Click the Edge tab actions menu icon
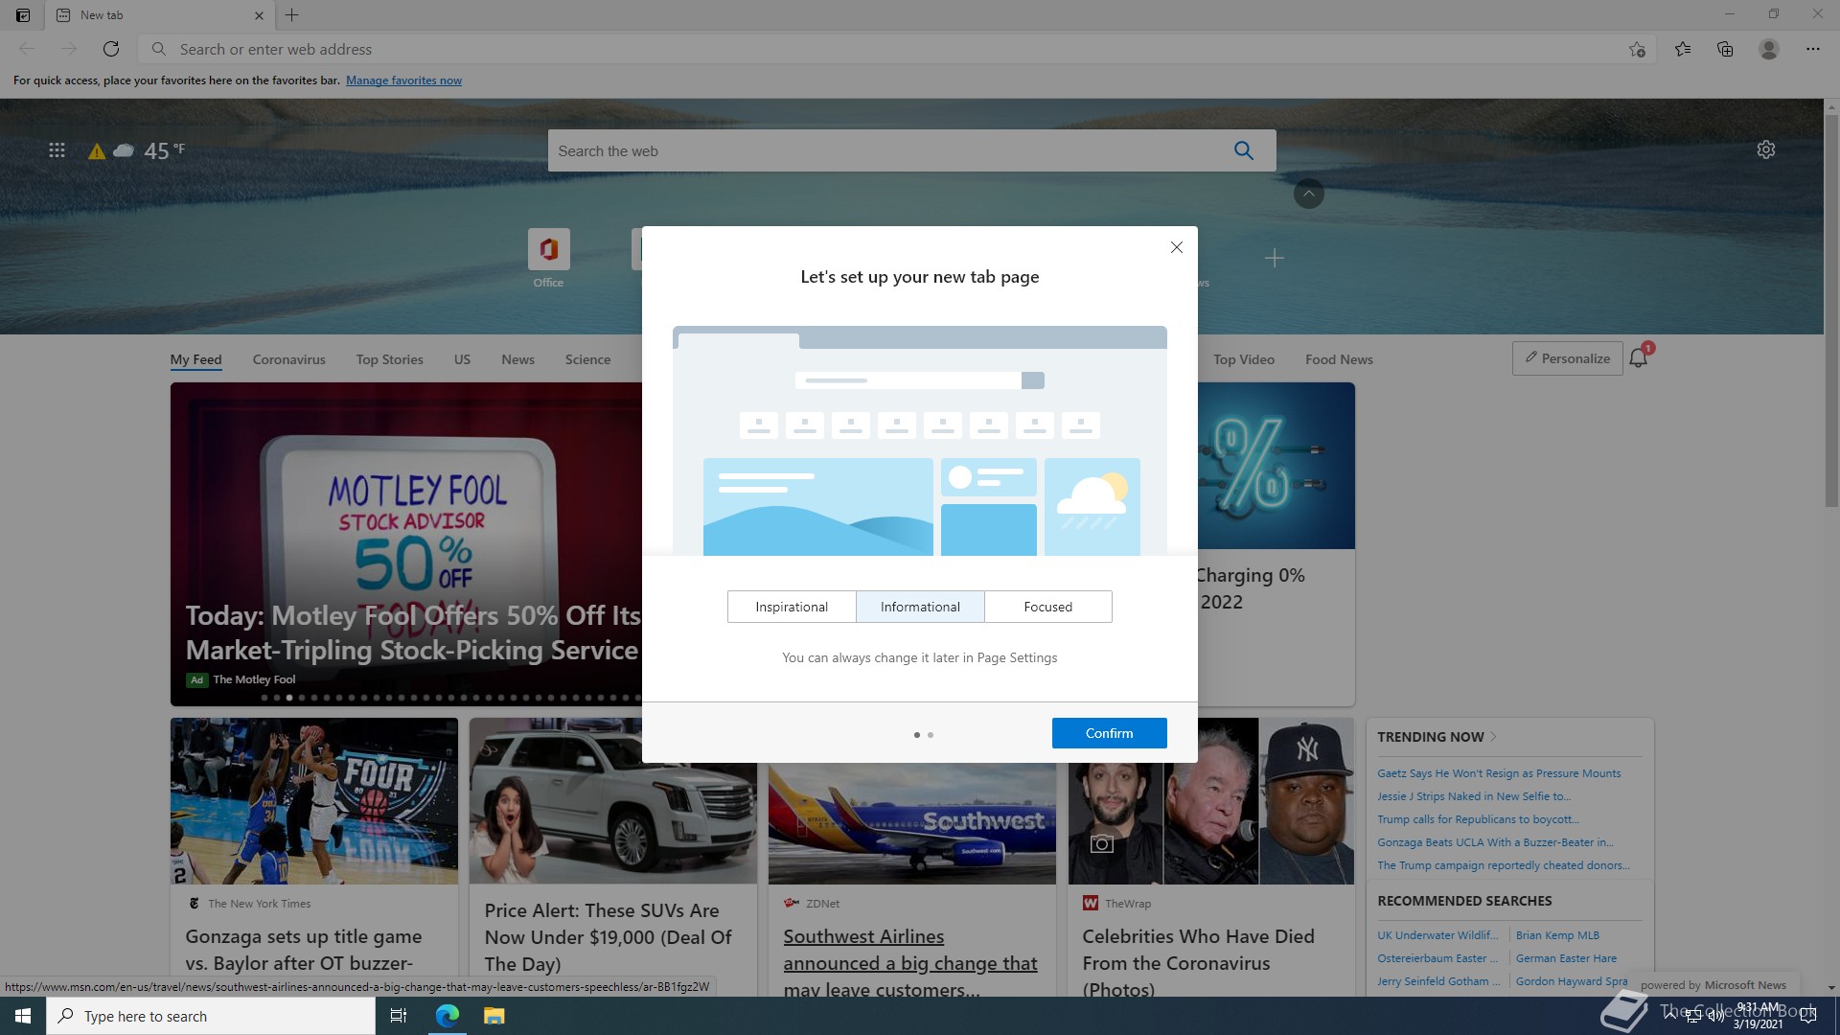The height and width of the screenshot is (1035, 1840). [23, 15]
